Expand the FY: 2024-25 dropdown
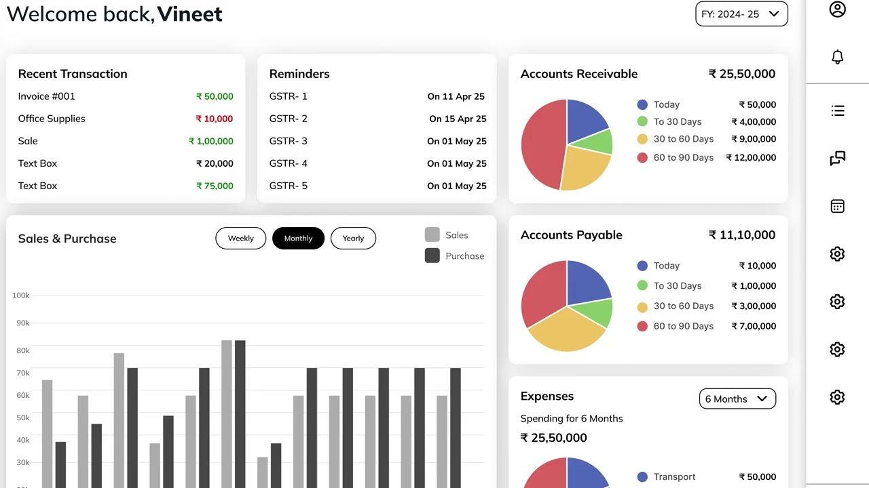This screenshot has width=869, height=488. pos(741,14)
